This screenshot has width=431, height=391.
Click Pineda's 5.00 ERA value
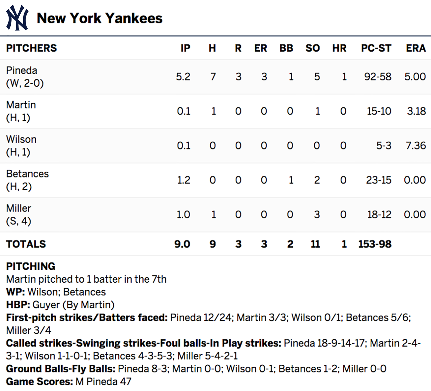(415, 77)
